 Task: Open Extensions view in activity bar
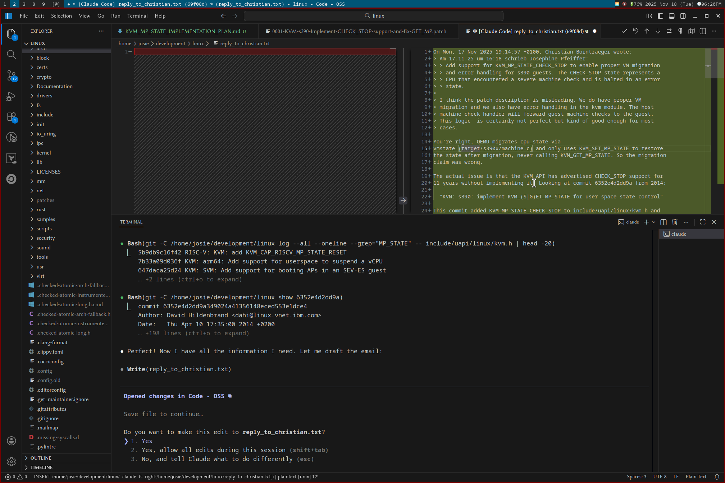click(x=12, y=117)
